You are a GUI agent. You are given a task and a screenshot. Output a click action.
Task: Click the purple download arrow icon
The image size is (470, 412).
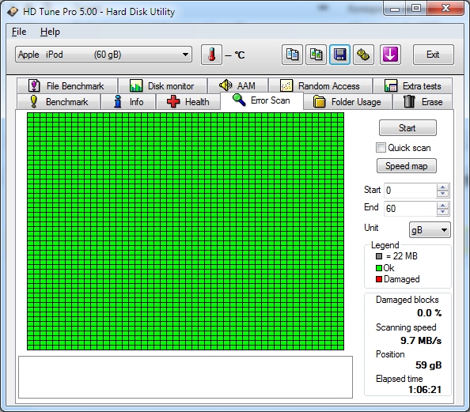click(390, 55)
